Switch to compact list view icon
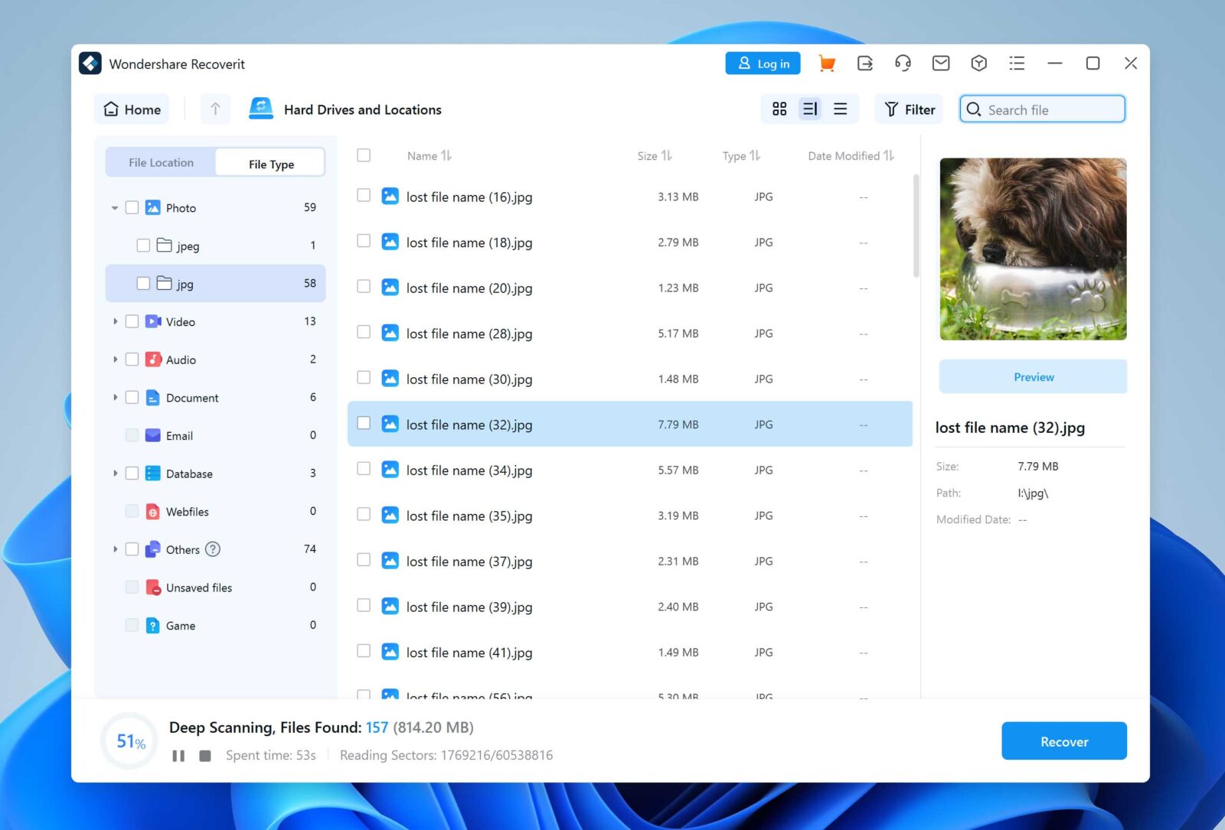The width and height of the screenshot is (1225, 830). (840, 109)
